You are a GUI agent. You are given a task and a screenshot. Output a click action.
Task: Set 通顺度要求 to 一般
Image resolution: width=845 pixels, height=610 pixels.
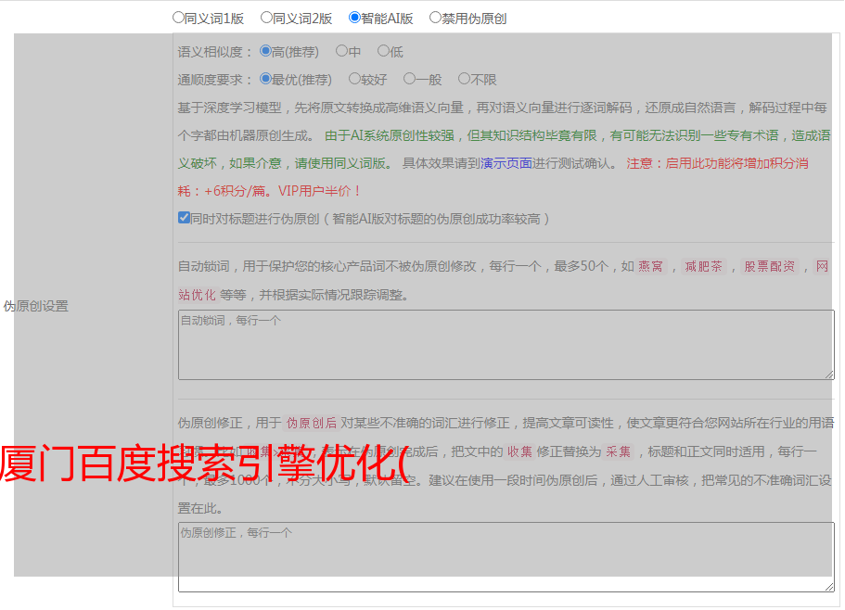pyautogui.click(x=410, y=79)
